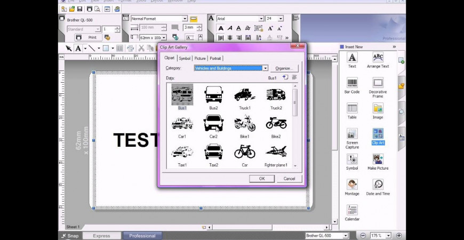The image size is (464, 240).
Task: Switch to the Picture tab
Action: [200, 58]
